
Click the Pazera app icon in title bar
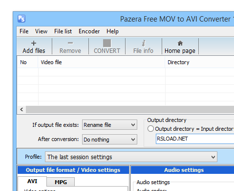tap(21, 19)
